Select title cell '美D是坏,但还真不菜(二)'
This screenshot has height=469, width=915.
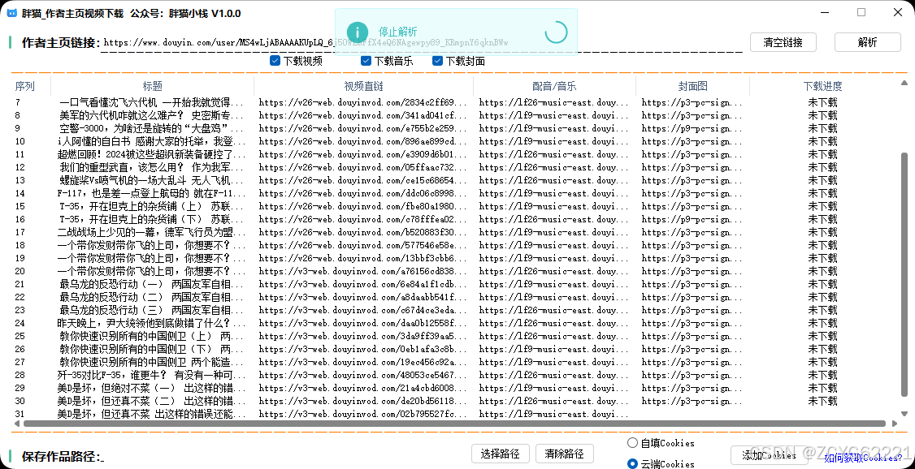click(152, 401)
